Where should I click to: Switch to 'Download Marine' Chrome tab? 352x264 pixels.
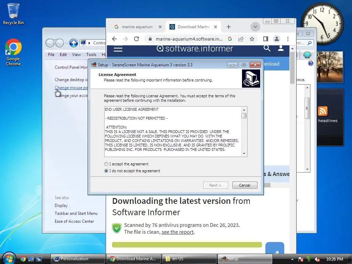[x=194, y=27]
